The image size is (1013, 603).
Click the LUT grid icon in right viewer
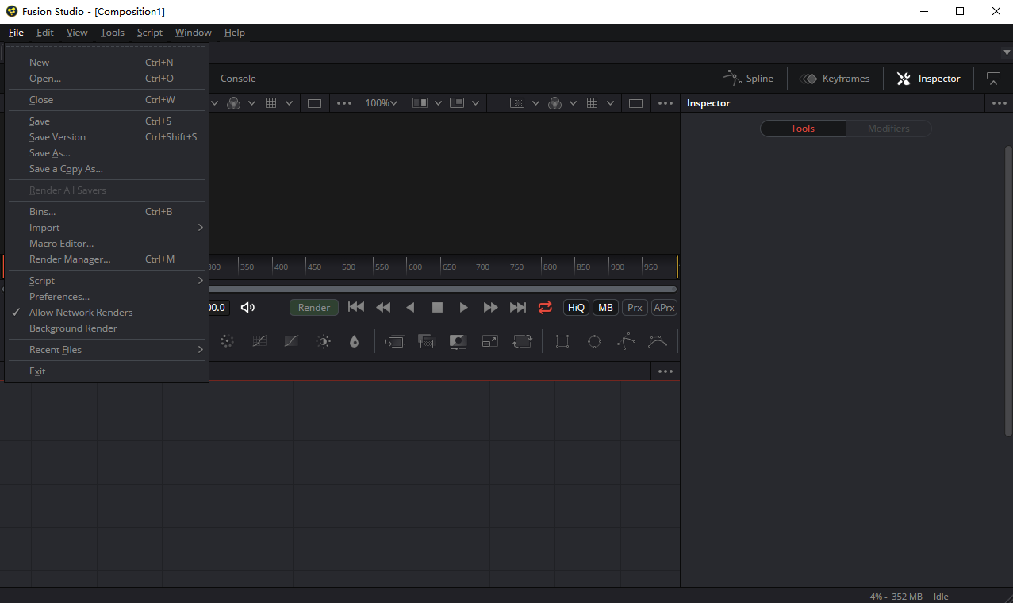click(592, 103)
